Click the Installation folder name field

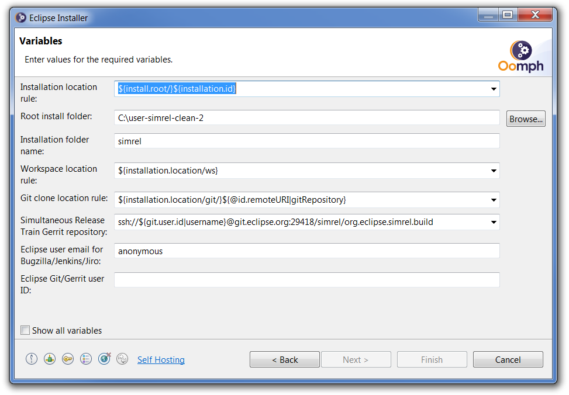[306, 141]
